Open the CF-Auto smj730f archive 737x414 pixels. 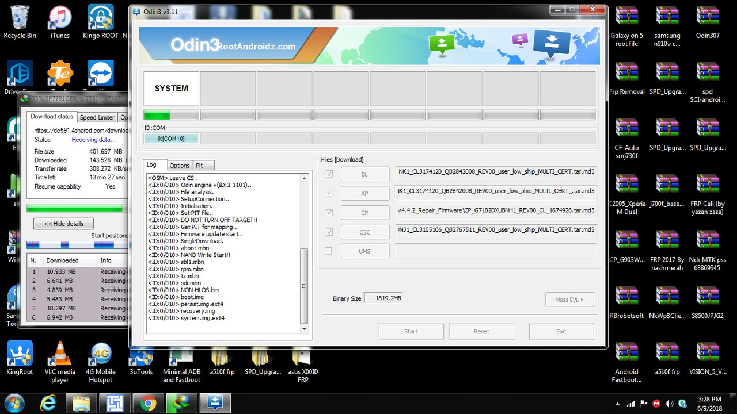tap(626, 138)
